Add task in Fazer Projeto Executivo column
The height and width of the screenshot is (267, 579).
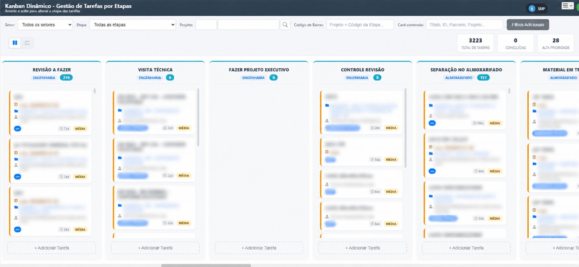259,248
